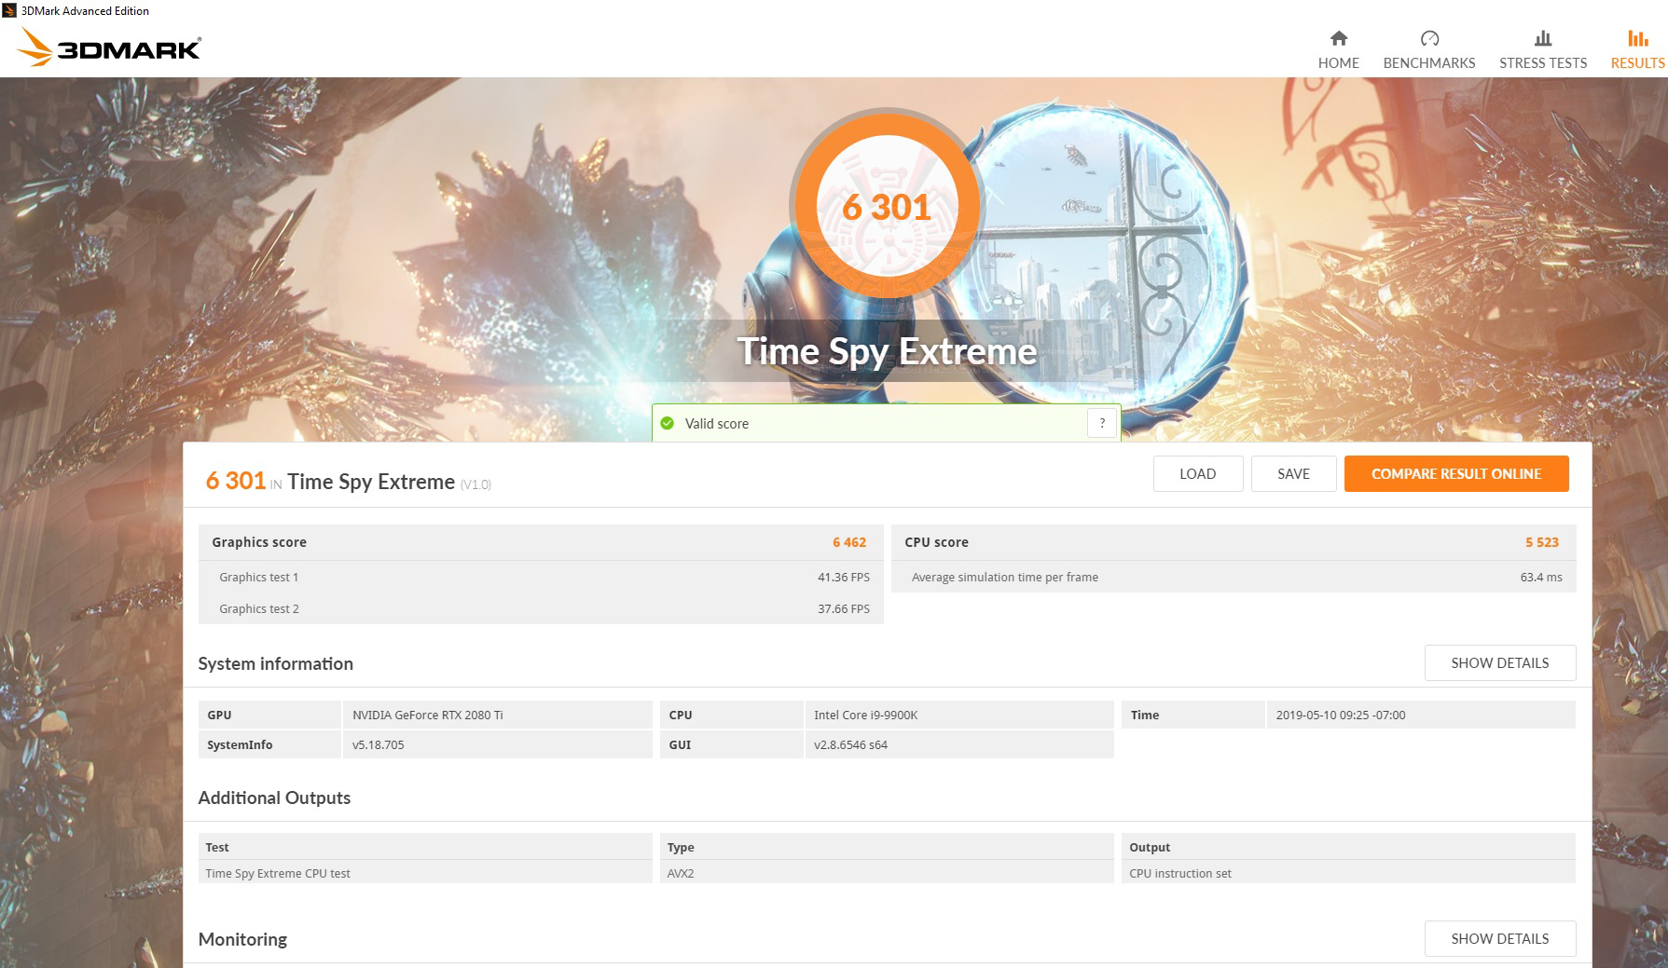Click the Time label cell
This screenshot has height=968, width=1668.
pyautogui.click(x=1193, y=715)
